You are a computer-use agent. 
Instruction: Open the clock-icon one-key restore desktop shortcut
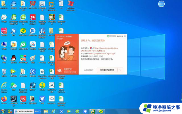[x=14, y=101]
